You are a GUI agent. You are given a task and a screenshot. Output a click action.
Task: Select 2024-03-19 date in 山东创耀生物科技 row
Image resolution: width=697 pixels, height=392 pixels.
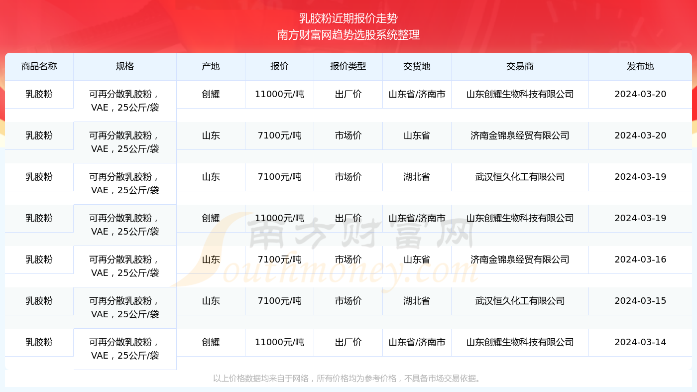click(x=640, y=218)
